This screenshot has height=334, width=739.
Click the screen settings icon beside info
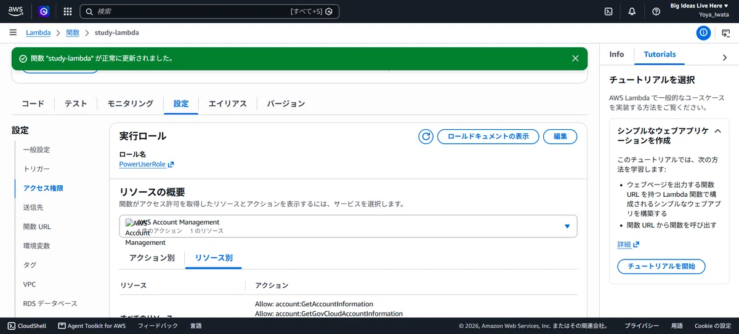tap(726, 33)
